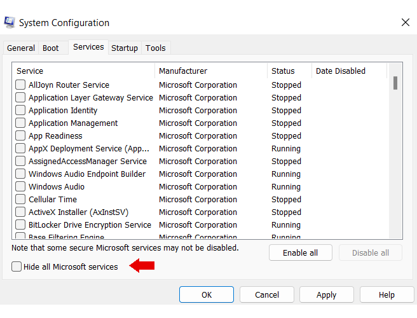Check the Hide all Microsoft services box
The width and height of the screenshot is (417, 318).
pyautogui.click(x=17, y=267)
